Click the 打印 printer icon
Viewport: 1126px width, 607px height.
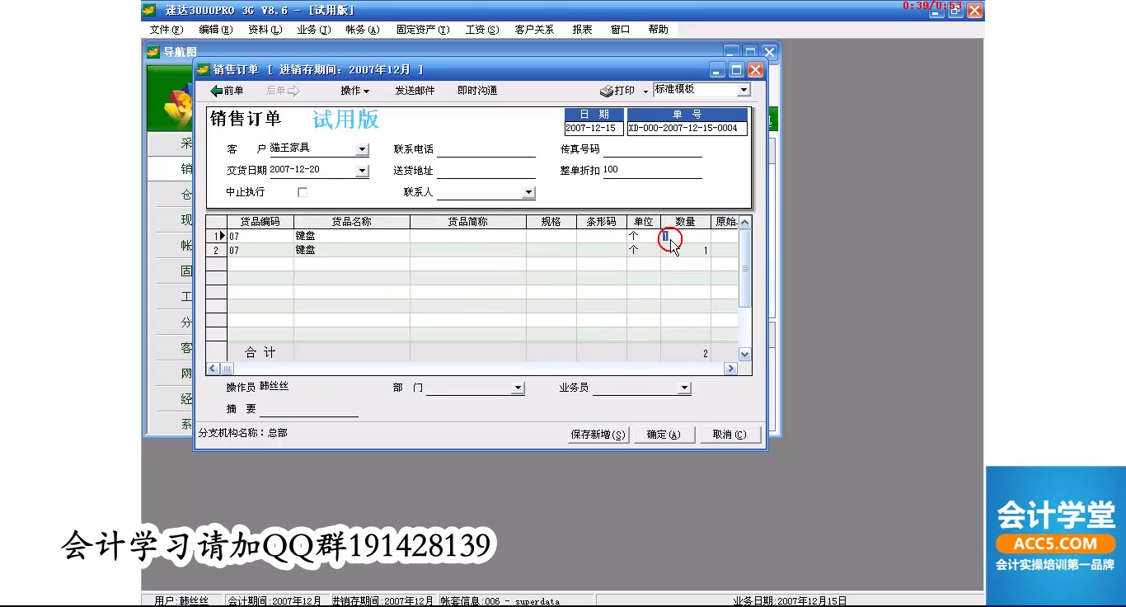coord(606,91)
